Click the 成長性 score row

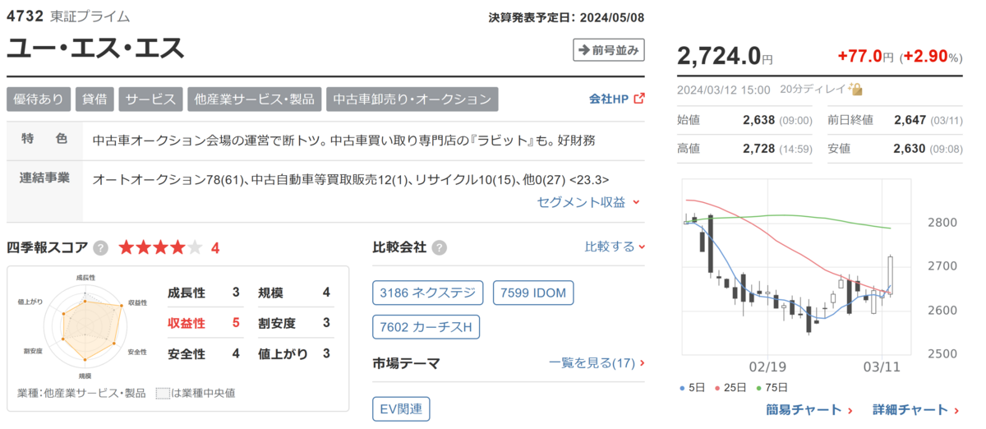pyautogui.click(x=204, y=293)
